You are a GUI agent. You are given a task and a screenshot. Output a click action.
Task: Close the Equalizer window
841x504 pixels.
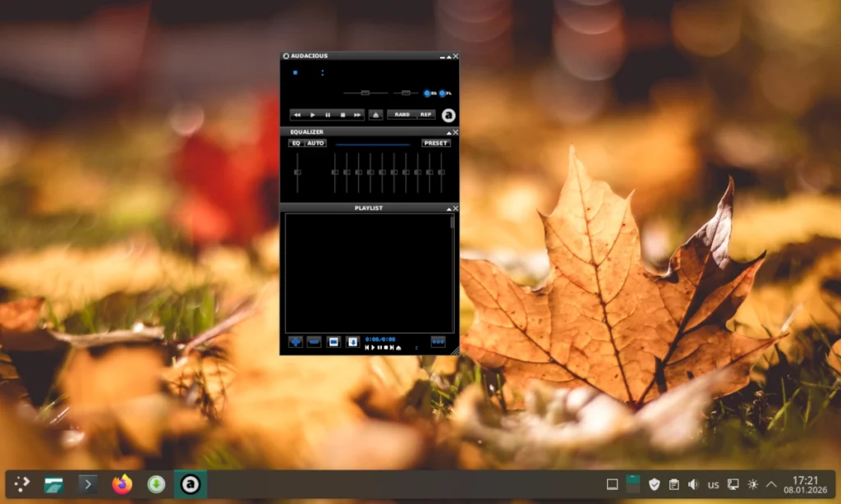click(455, 132)
